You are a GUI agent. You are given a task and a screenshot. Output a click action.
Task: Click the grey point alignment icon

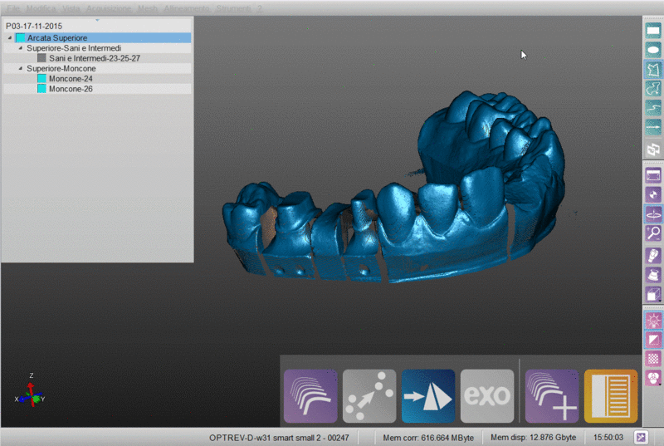click(x=369, y=396)
